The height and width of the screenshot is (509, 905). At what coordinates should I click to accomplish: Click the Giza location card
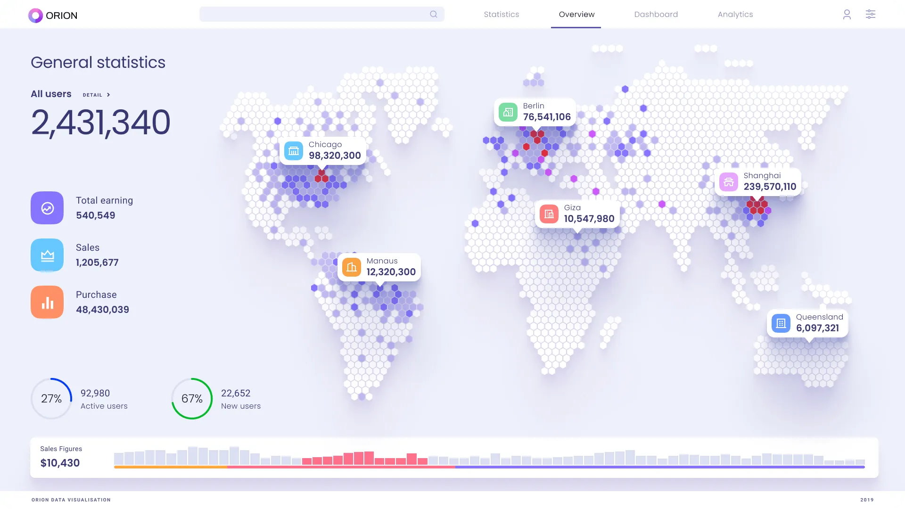(577, 214)
